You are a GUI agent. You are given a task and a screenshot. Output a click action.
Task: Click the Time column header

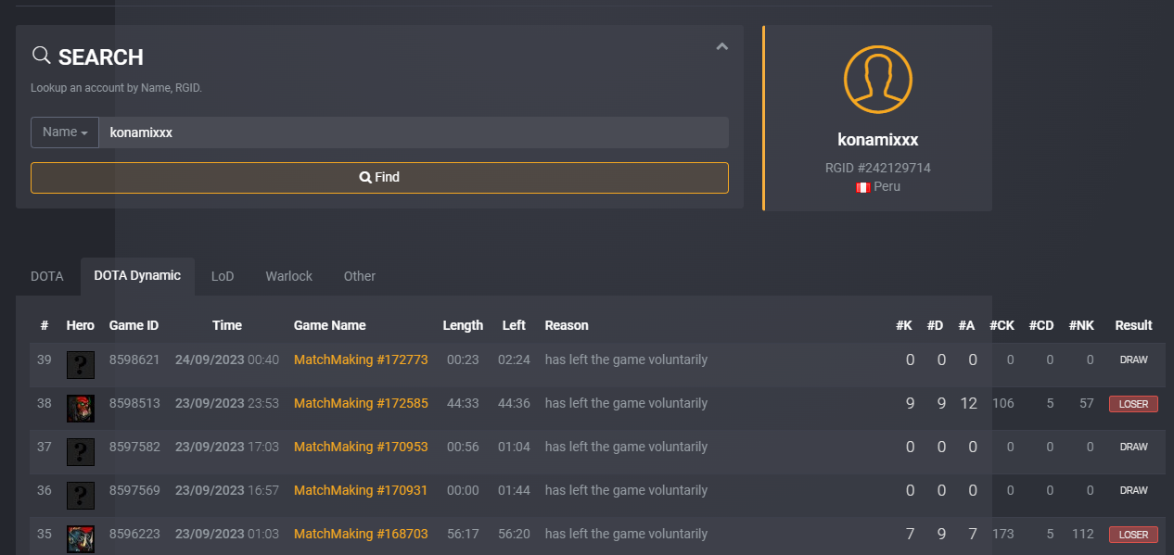pyautogui.click(x=227, y=325)
